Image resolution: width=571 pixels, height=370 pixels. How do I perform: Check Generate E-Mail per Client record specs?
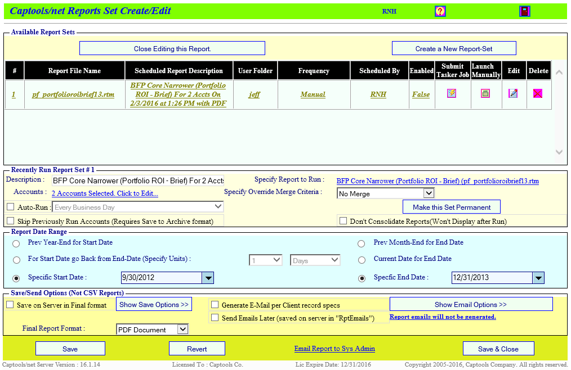(x=215, y=304)
